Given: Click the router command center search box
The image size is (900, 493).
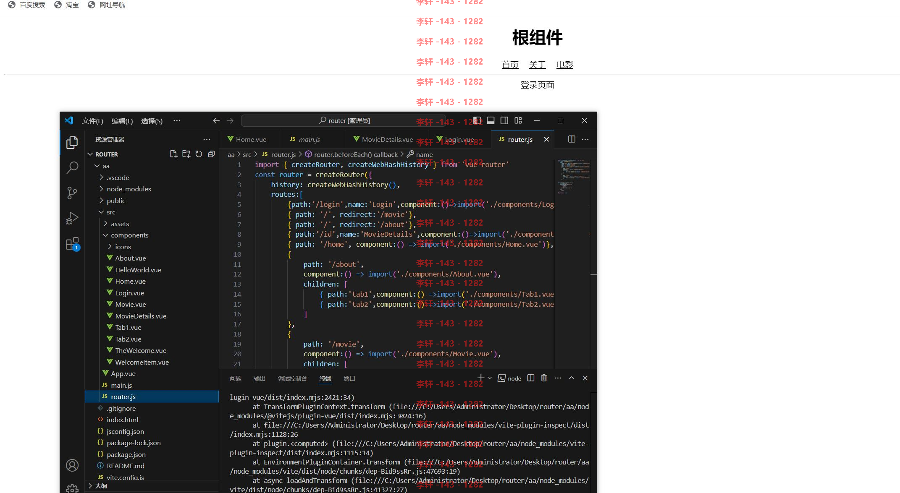Looking at the screenshot, I should [344, 121].
